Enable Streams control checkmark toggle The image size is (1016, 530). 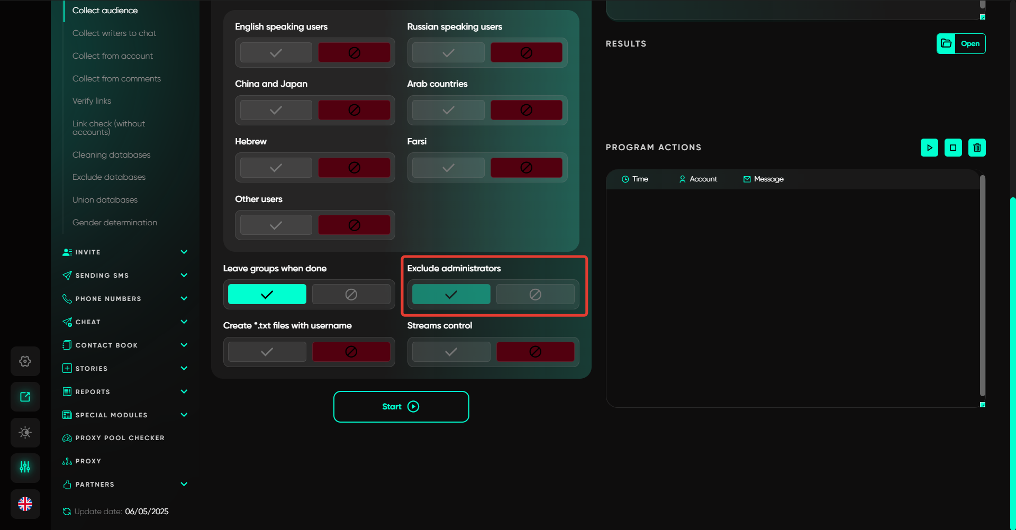tap(451, 352)
